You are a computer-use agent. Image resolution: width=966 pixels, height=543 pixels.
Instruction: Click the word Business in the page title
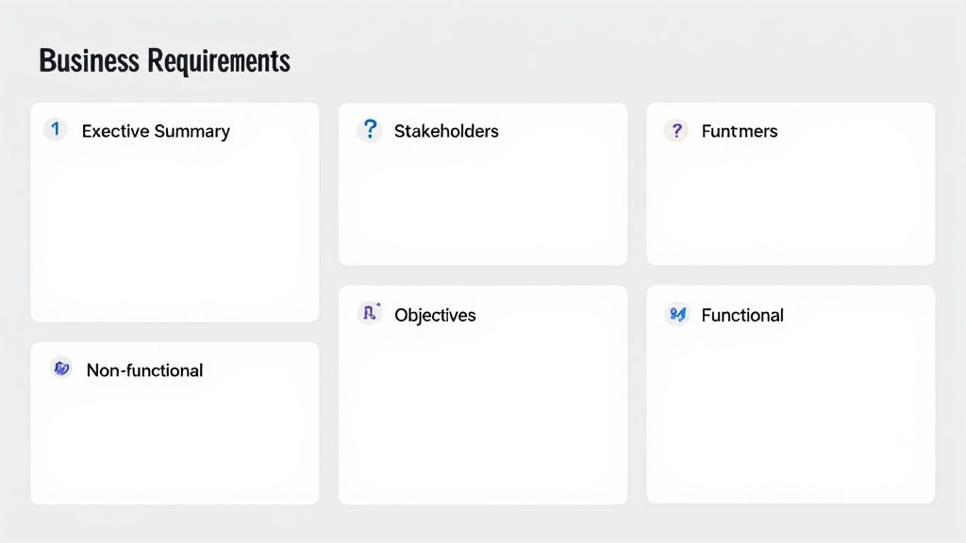pos(90,61)
